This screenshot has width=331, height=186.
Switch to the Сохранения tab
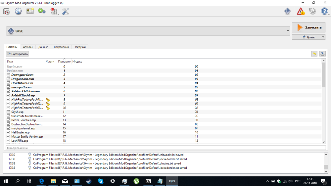[61, 47]
